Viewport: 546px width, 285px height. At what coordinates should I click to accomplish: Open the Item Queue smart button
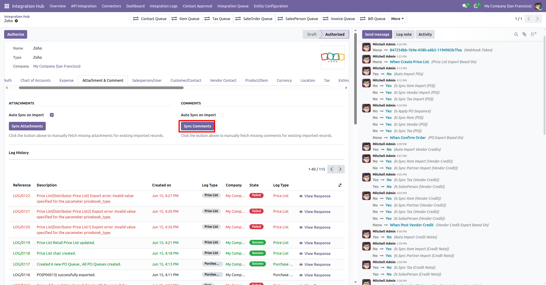185,19
